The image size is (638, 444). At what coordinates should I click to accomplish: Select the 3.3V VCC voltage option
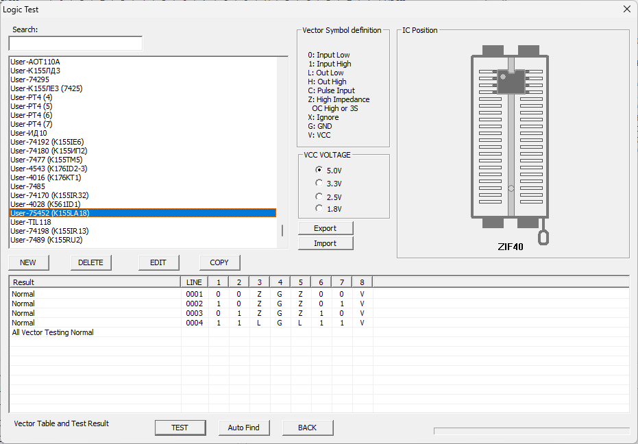tap(319, 183)
